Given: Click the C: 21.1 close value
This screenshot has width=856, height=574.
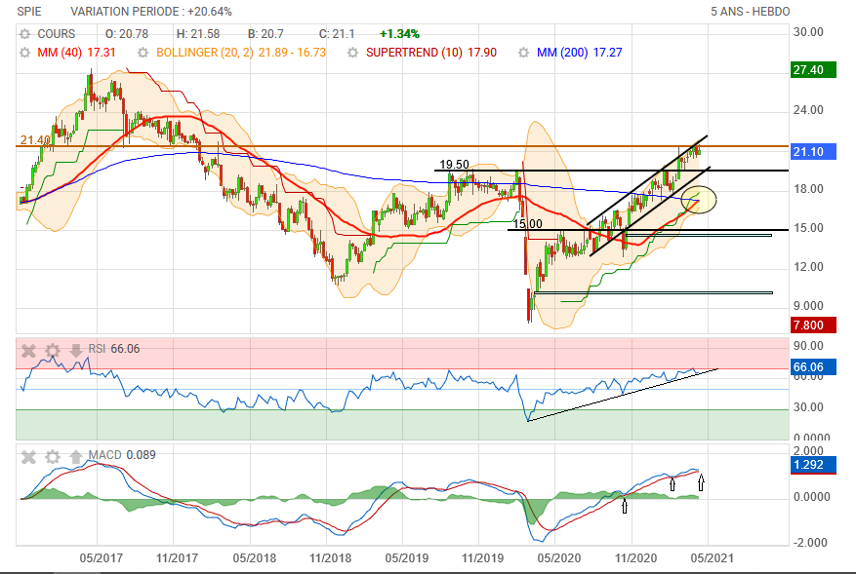Looking at the screenshot, I should (337, 34).
